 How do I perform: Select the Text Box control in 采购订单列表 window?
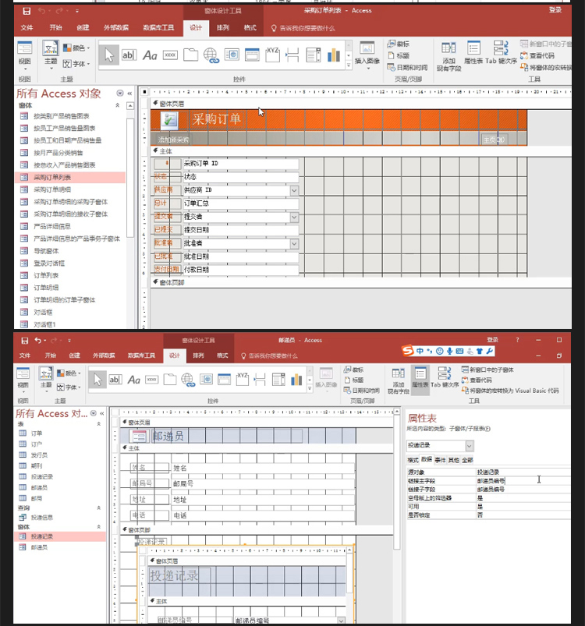pyautogui.click(x=129, y=55)
